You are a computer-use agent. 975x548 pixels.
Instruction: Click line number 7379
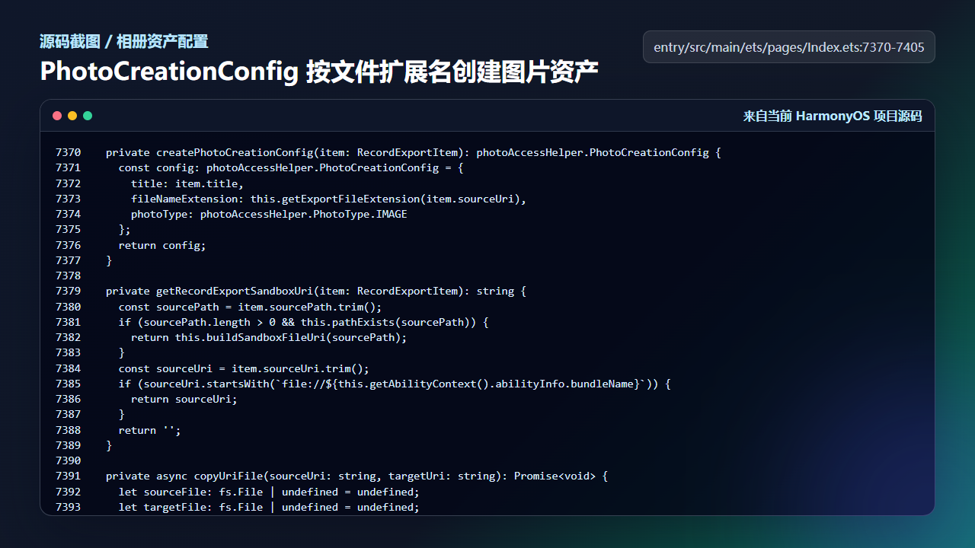click(x=68, y=292)
